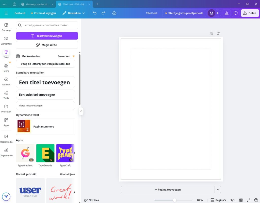Open the Magic Media sidebar tool
Viewport: 260px width, 203px height.
6,138
